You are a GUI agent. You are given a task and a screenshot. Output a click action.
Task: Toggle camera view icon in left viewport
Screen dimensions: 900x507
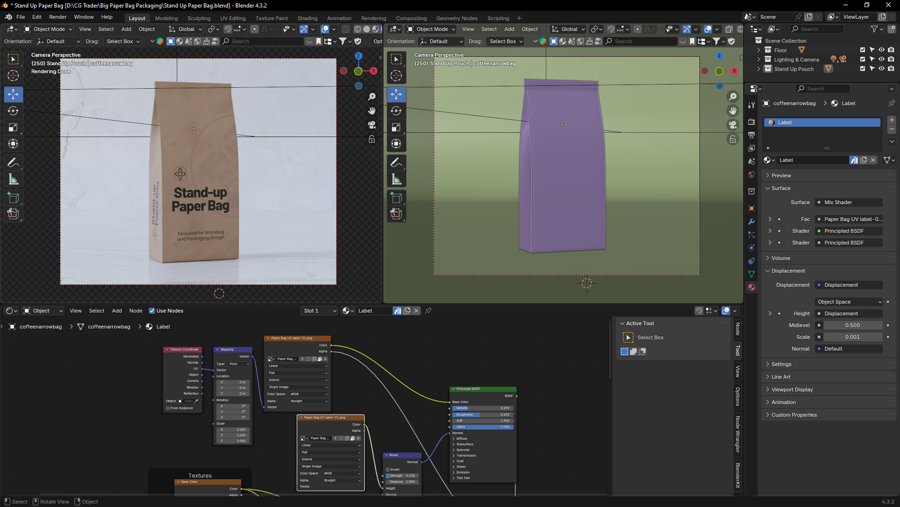click(x=372, y=125)
